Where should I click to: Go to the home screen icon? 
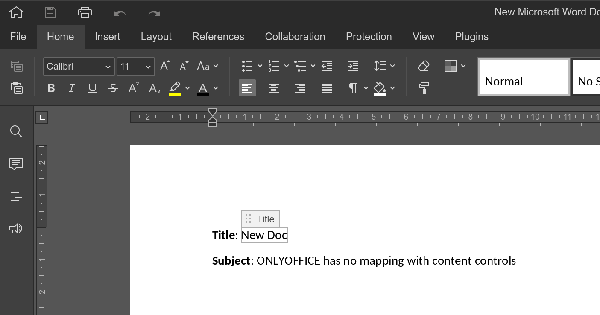(x=16, y=12)
